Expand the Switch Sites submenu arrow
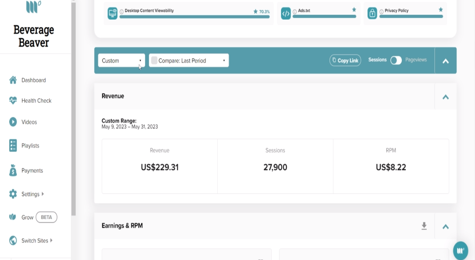The height and width of the screenshot is (260, 475). [x=51, y=240]
